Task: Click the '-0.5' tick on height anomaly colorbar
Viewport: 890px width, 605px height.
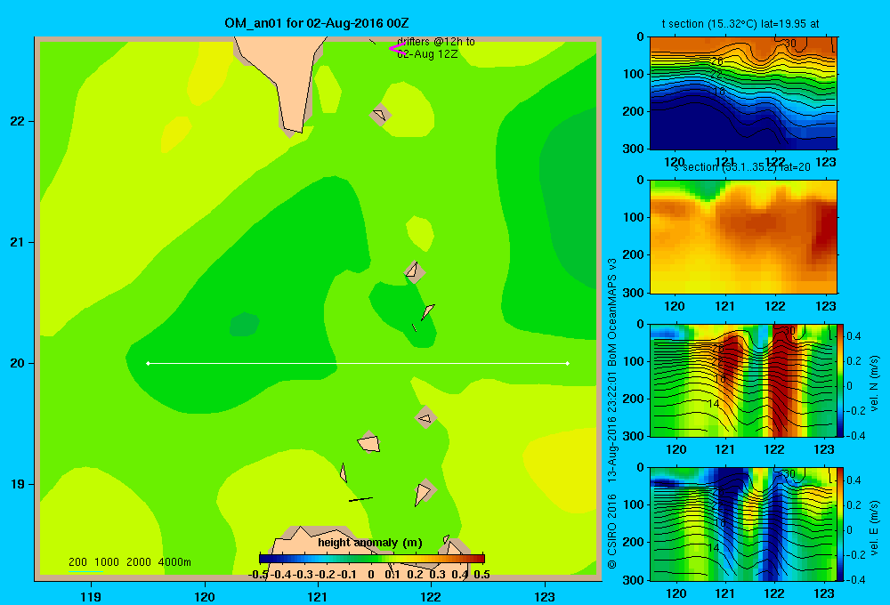Action: tap(258, 575)
